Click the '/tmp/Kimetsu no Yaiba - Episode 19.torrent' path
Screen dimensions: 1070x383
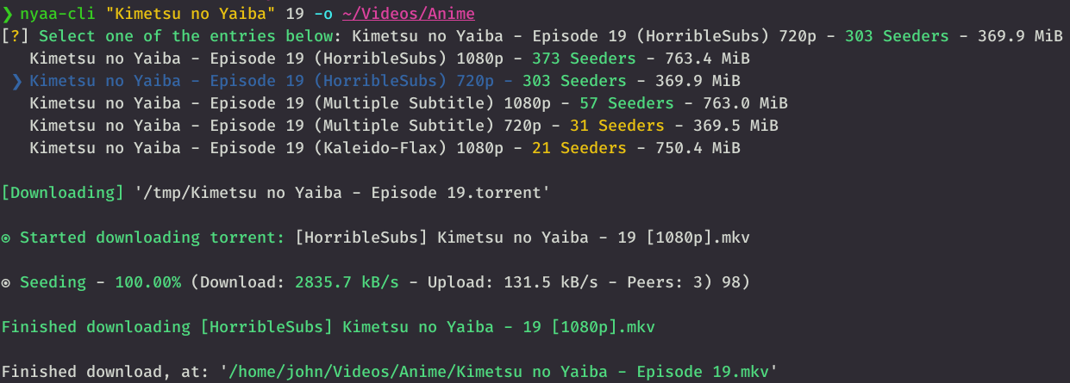342,193
